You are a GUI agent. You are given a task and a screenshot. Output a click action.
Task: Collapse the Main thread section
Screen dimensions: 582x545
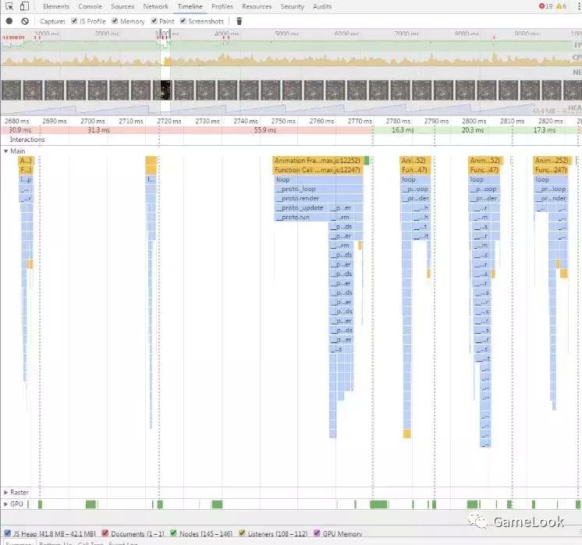6,150
